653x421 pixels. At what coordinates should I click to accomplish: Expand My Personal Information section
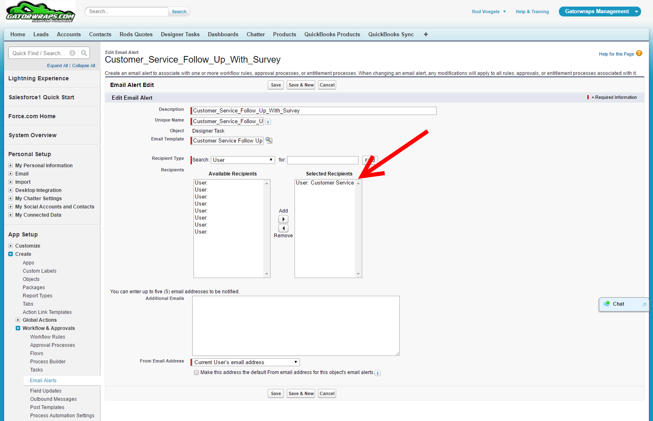(x=11, y=166)
